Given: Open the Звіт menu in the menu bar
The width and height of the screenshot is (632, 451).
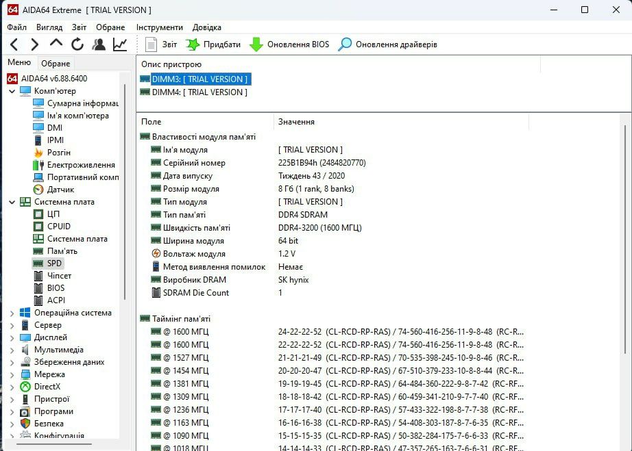Looking at the screenshot, I should tap(79, 27).
